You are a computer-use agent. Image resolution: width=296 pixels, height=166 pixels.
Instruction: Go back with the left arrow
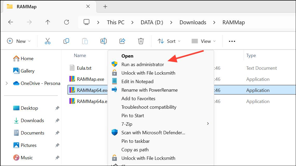tap(11, 22)
